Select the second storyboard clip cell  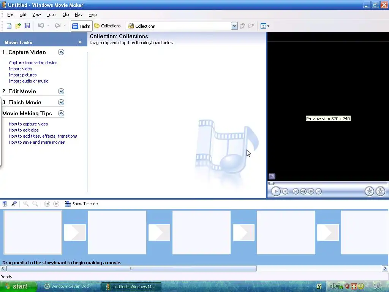point(117,233)
